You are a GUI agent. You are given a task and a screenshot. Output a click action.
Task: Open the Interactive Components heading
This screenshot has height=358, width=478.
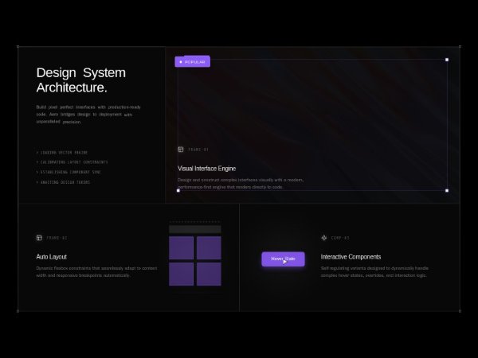[x=351, y=257]
